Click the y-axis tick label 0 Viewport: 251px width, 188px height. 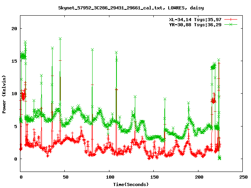[16, 159]
